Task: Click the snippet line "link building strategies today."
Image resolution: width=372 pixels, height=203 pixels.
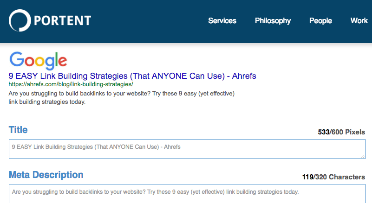Action: pos(47,102)
